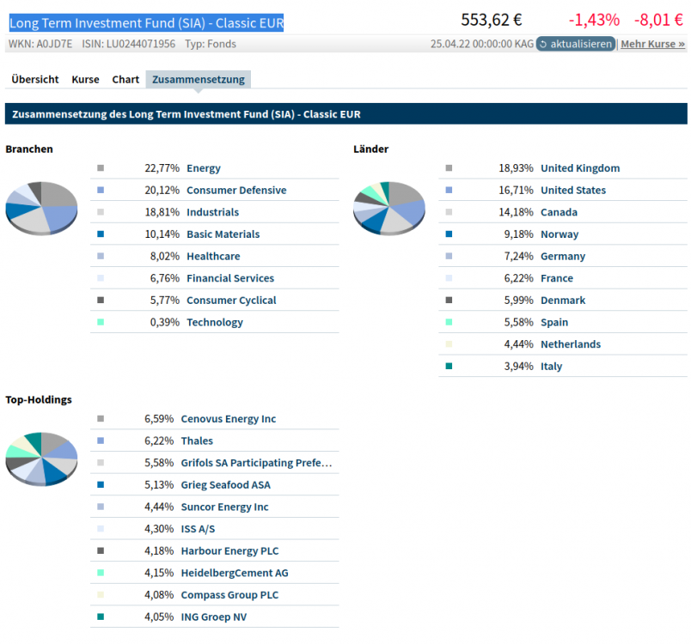Click the Top-Holdings pie chart
The image size is (691, 644).
pyautogui.click(x=41, y=459)
